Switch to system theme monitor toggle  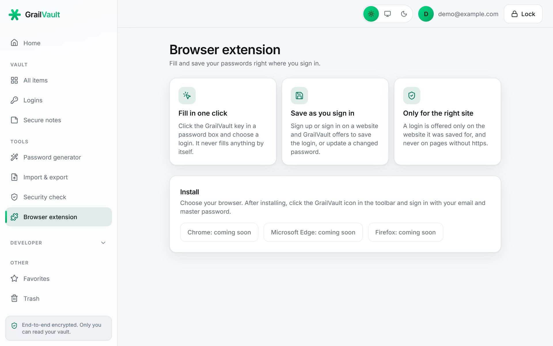[x=387, y=14]
